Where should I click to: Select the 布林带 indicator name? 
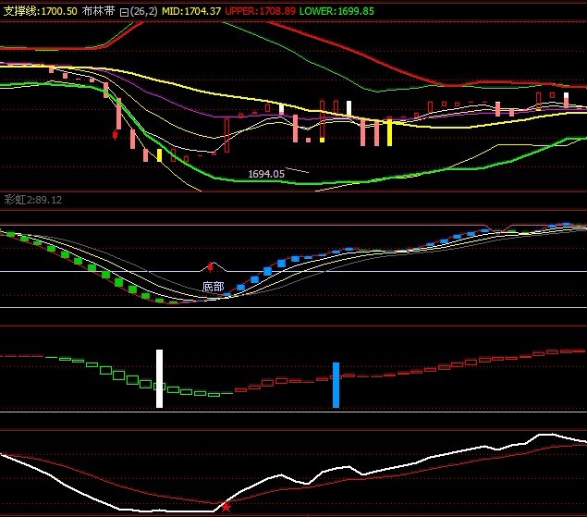coord(99,11)
